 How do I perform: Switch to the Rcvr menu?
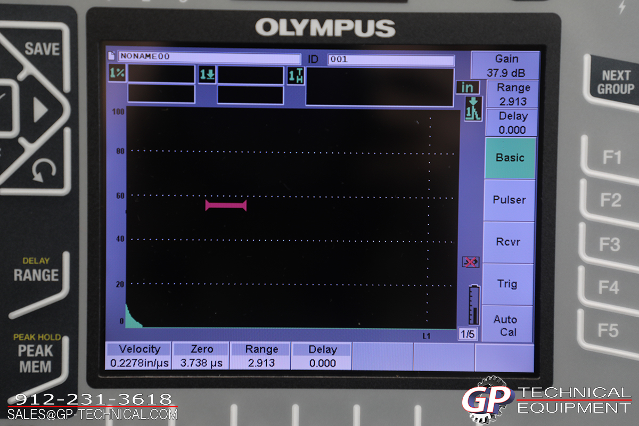(510, 242)
